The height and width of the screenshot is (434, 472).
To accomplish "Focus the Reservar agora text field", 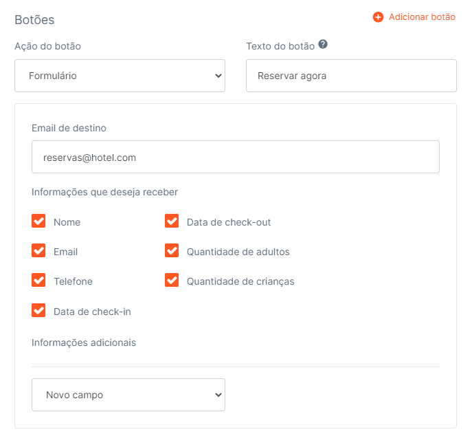I will click(x=351, y=76).
